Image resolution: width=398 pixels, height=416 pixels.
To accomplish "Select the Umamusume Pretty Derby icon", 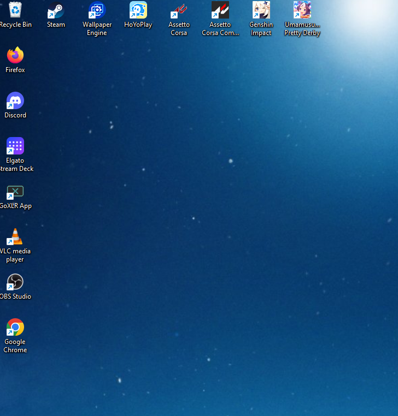I will tap(302, 10).
